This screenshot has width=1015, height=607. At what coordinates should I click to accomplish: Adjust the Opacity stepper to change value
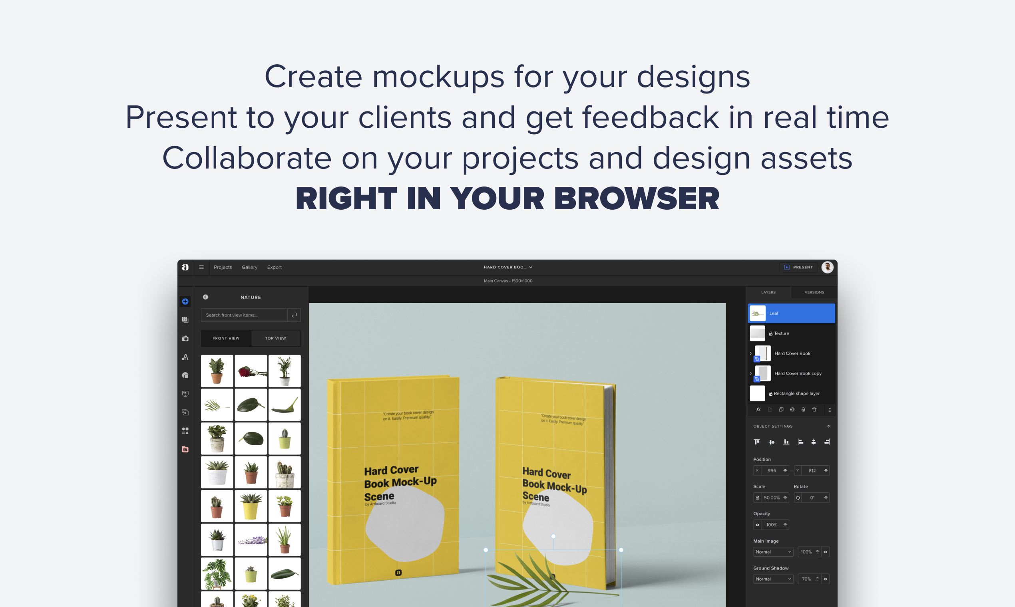(784, 525)
